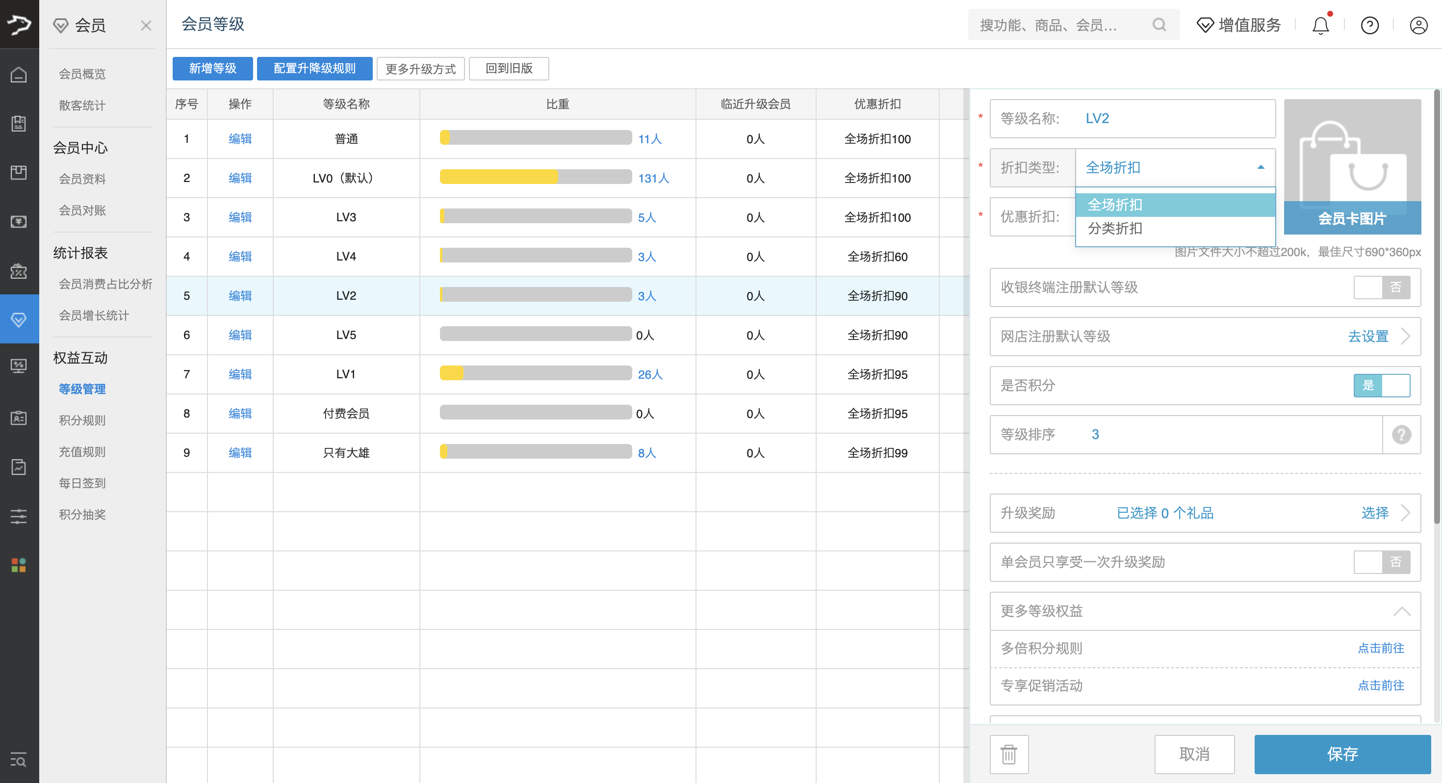Open 会员对账 menu item
Screen dimensions: 1442x783
tap(82, 210)
